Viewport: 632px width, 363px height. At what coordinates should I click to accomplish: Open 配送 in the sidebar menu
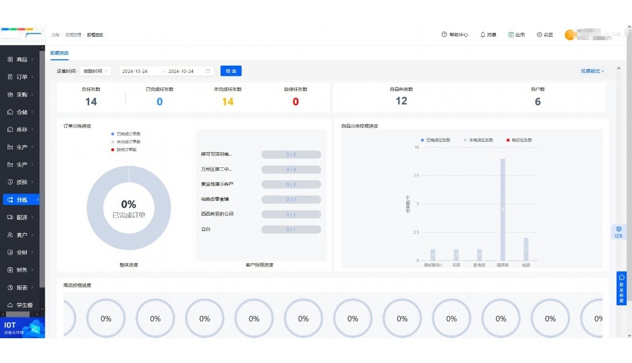20,217
